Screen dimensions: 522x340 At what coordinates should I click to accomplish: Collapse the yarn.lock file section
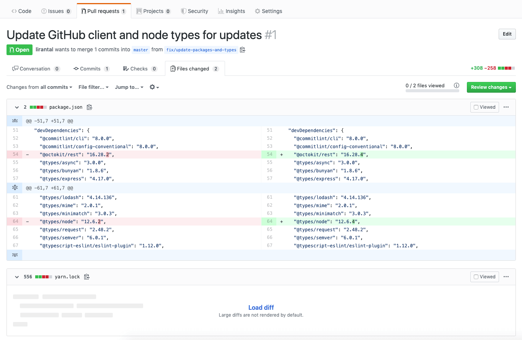pos(17,277)
